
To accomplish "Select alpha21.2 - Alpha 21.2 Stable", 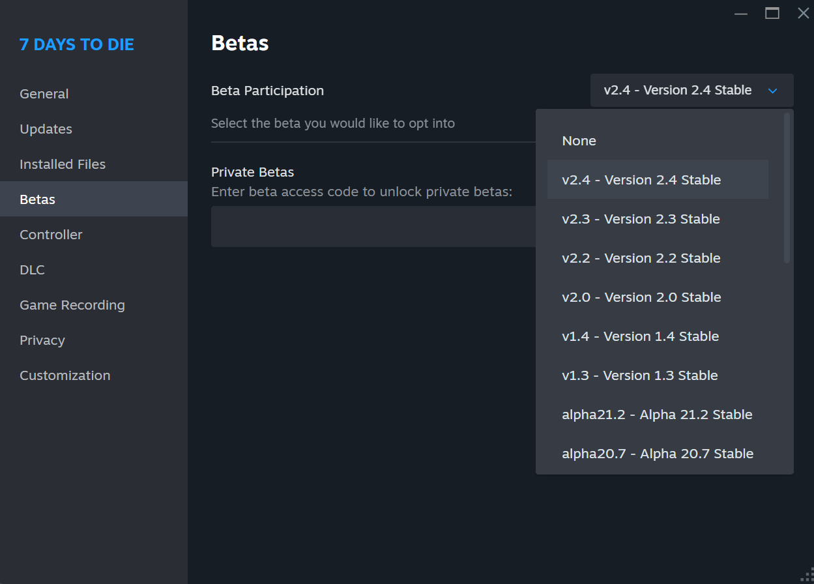I will pyautogui.click(x=657, y=415).
